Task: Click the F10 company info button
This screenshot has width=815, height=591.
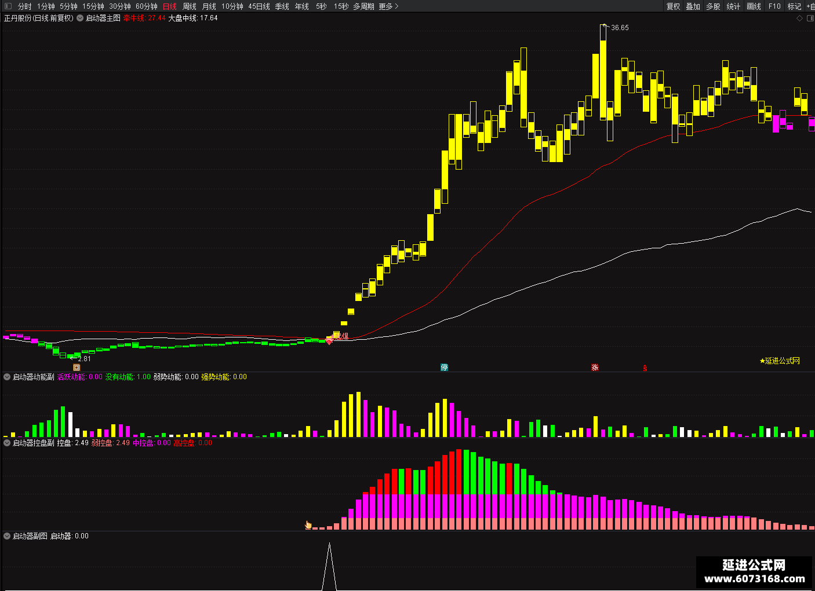Action: [x=774, y=6]
